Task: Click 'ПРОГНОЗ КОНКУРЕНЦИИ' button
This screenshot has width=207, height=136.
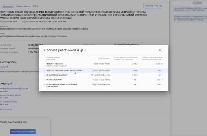Action: click(x=23, y=132)
